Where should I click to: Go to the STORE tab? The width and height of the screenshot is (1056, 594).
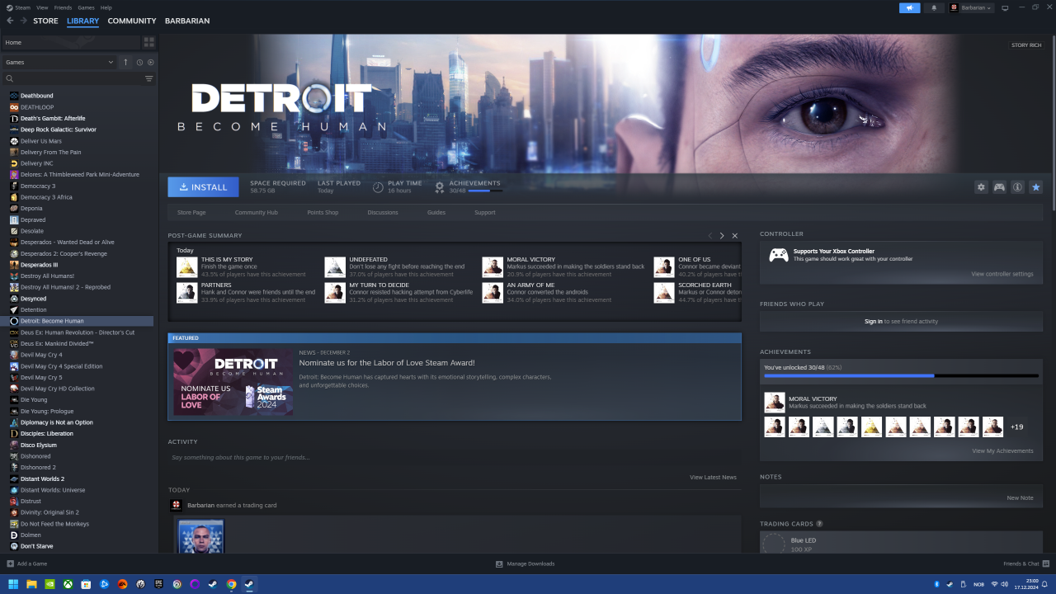[45, 21]
